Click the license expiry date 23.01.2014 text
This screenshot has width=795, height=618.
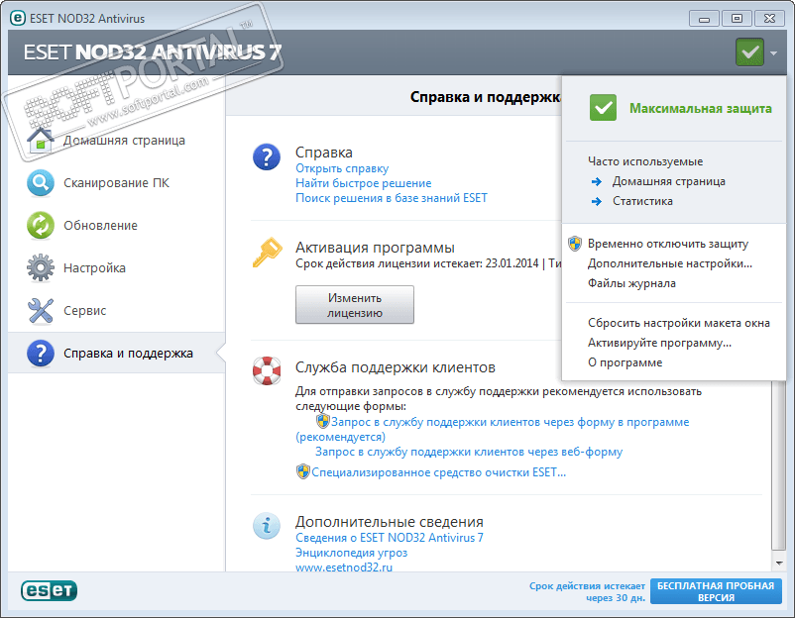(x=511, y=263)
